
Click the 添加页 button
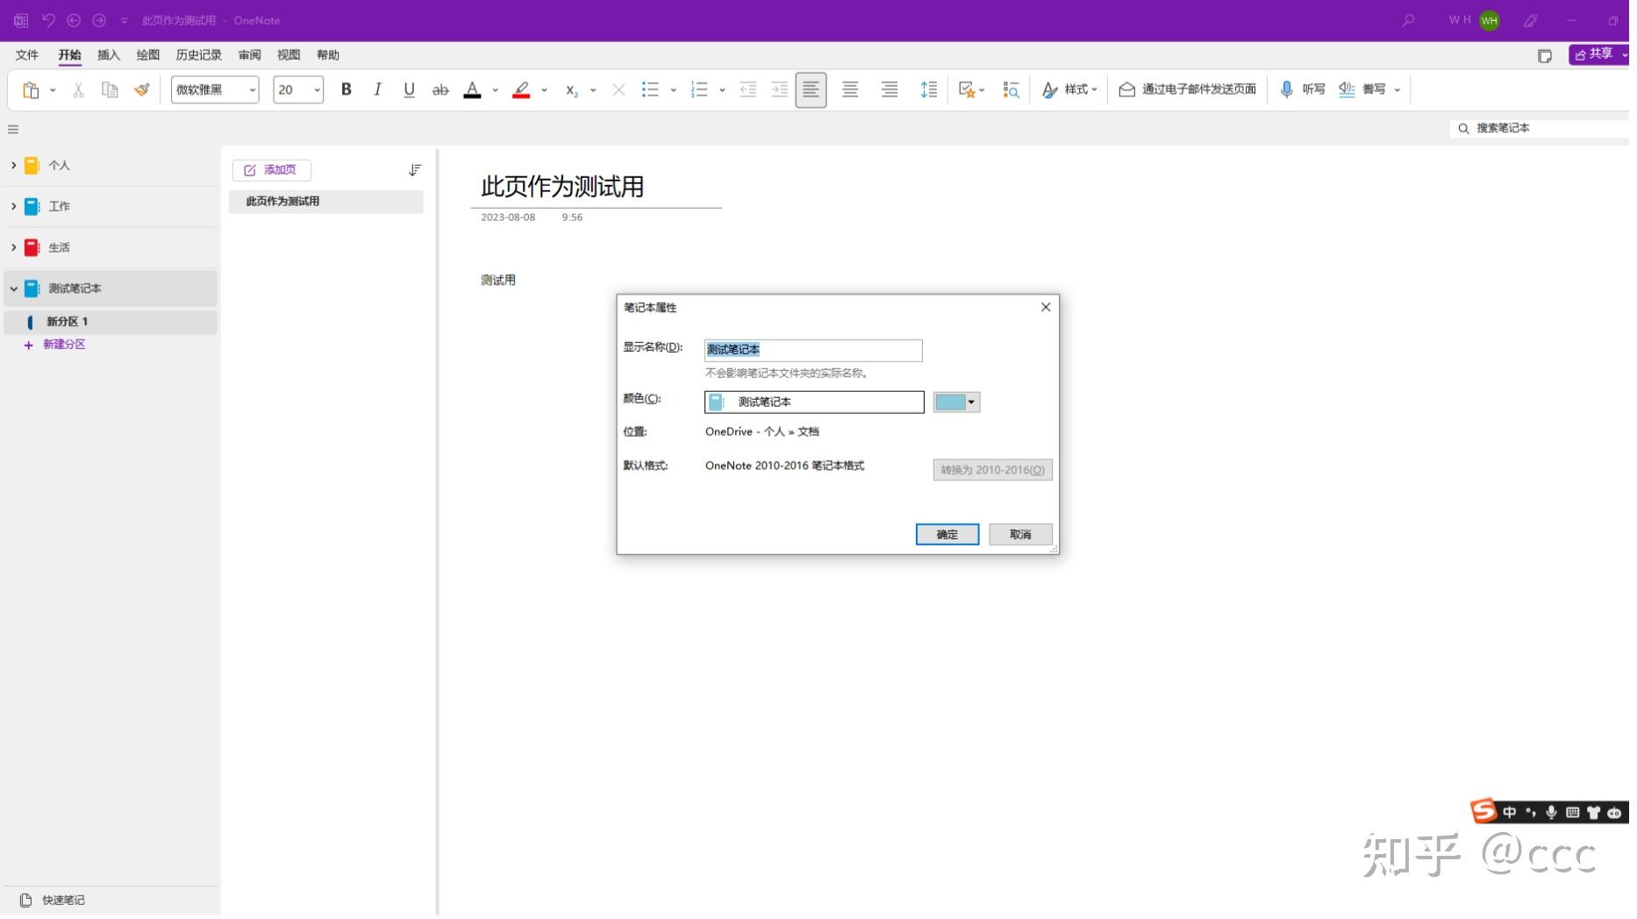[x=271, y=170]
